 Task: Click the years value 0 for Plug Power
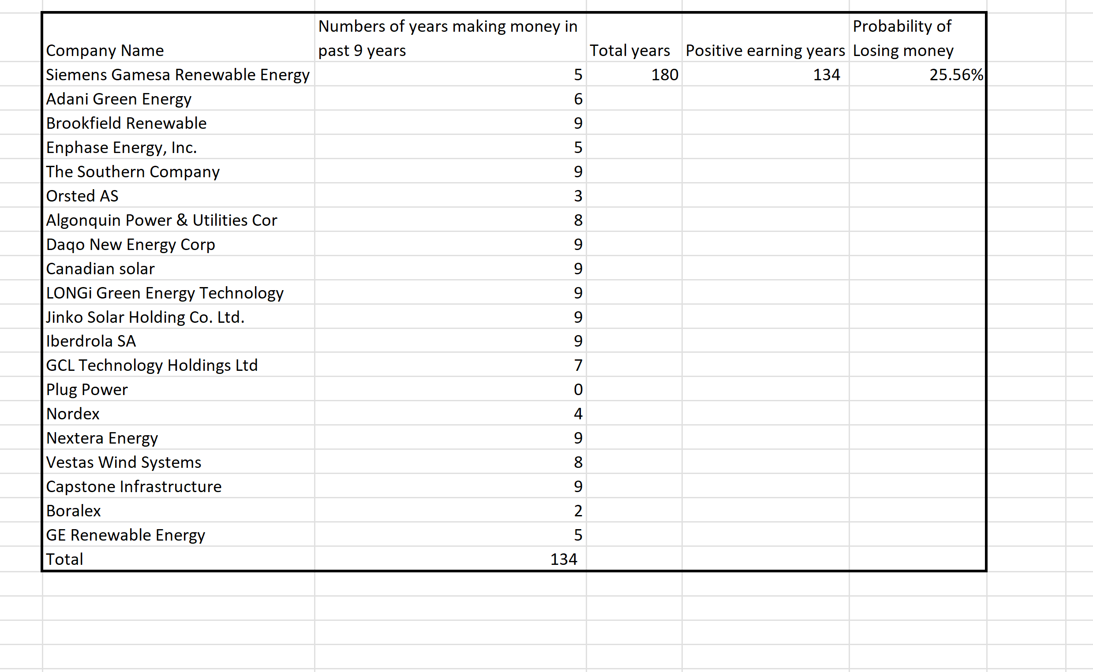450,389
